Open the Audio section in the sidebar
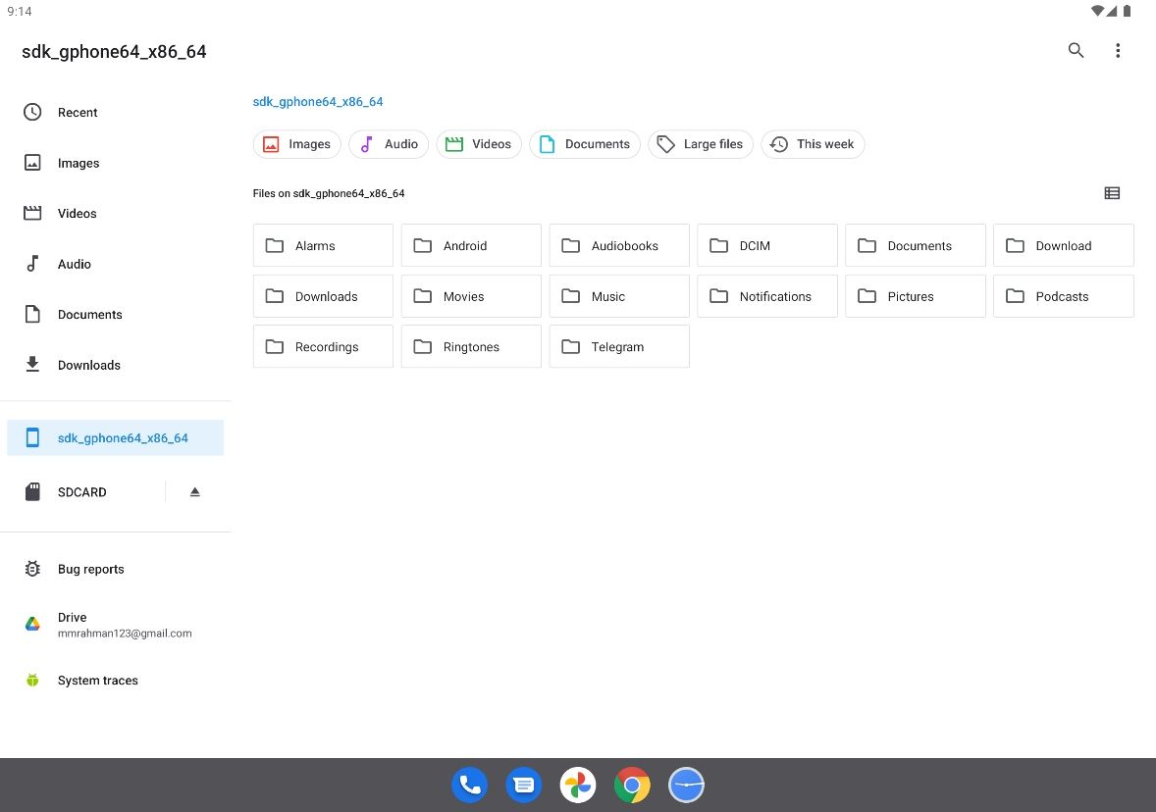Image resolution: width=1156 pixels, height=812 pixels. coord(74,264)
